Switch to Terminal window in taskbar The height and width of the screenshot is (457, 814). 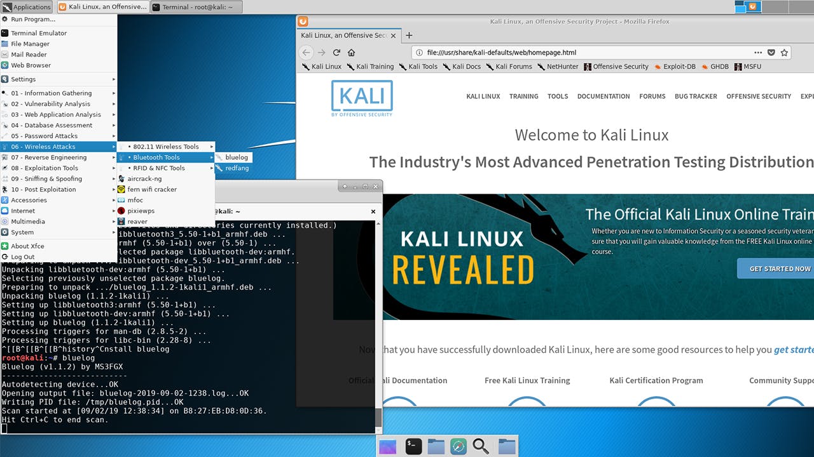[196, 7]
